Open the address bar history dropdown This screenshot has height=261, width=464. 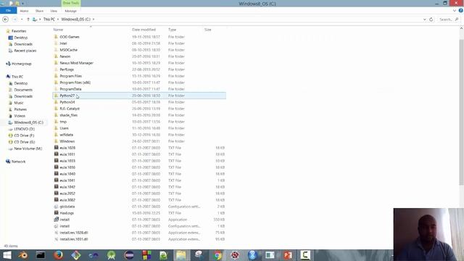pos(425,20)
